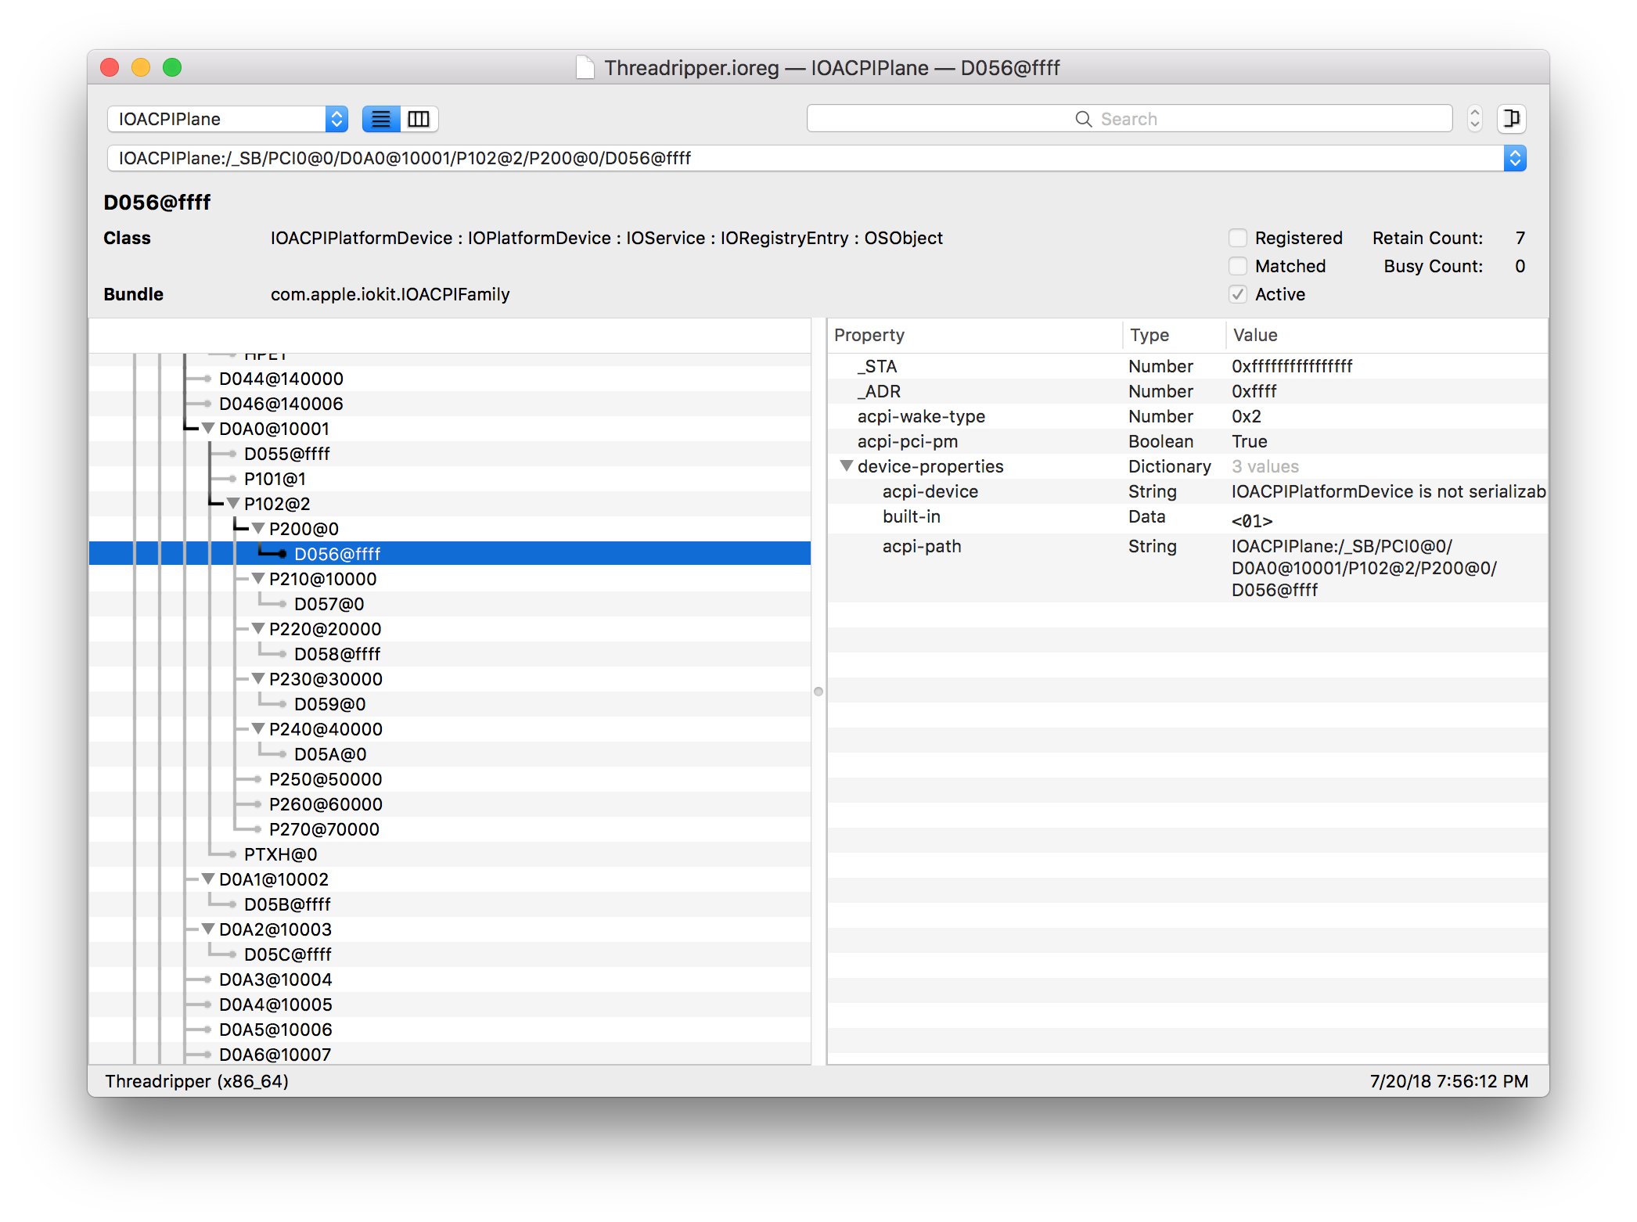
Task: Collapse the P220@20000 tree node
Action: click(x=258, y=629)
